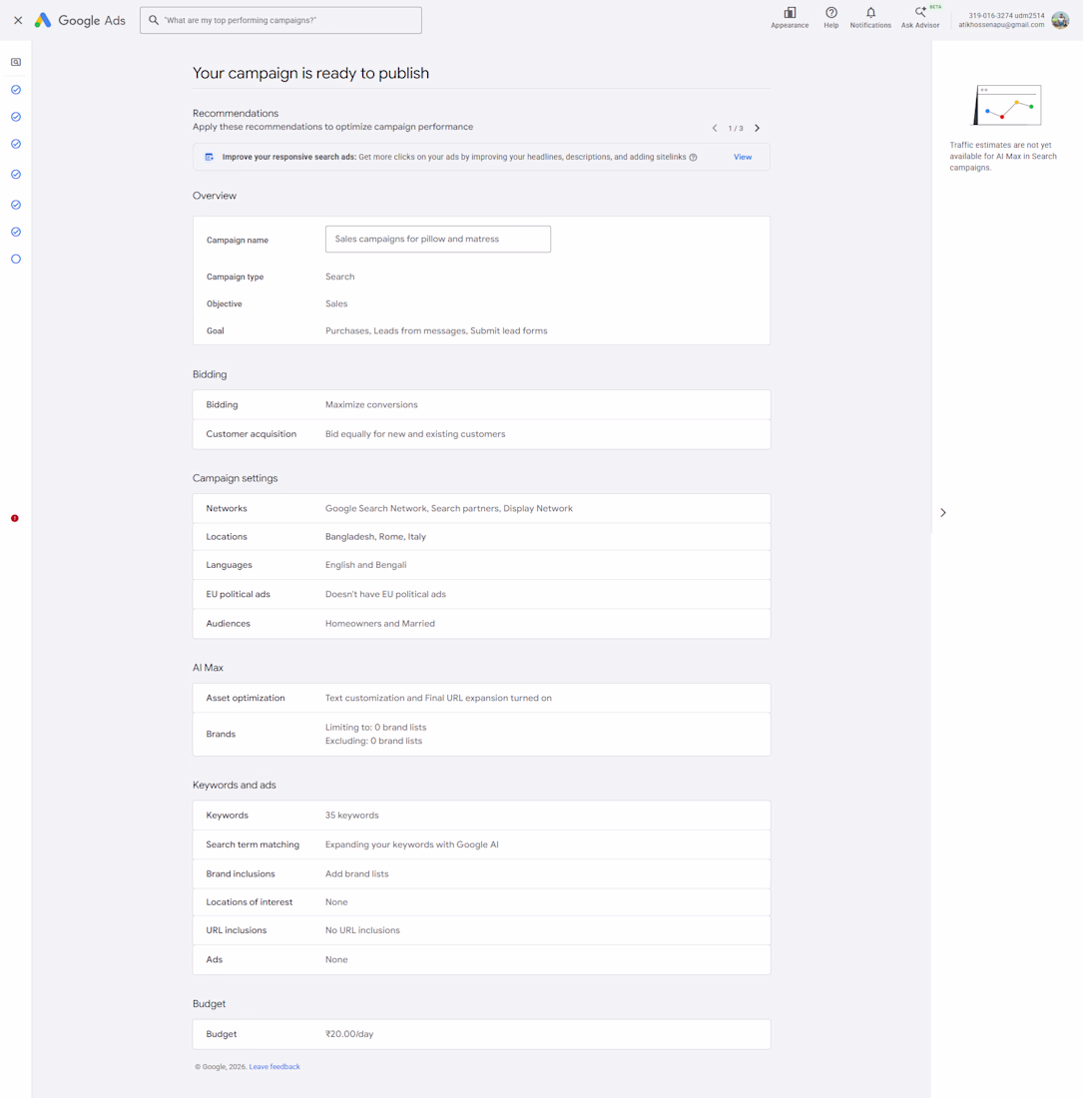View the responsive search ads recommendation
1083x1098 pixels.
743,157
